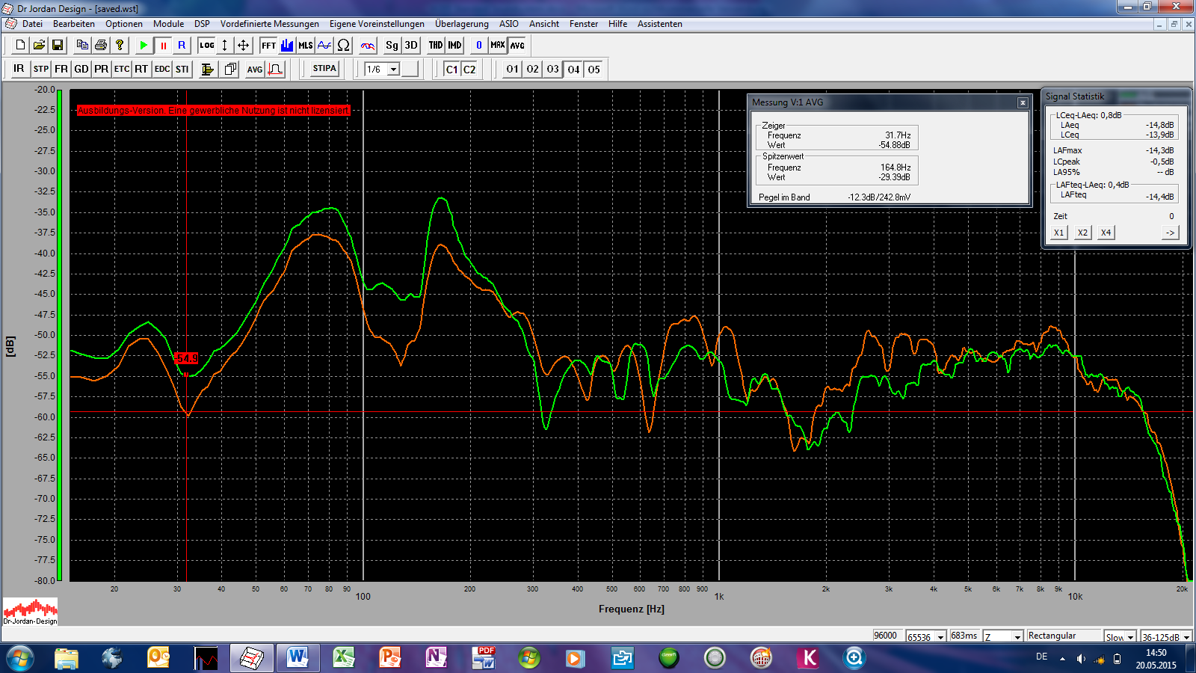Click the Omega impedance icon

(x=343, y=46)
